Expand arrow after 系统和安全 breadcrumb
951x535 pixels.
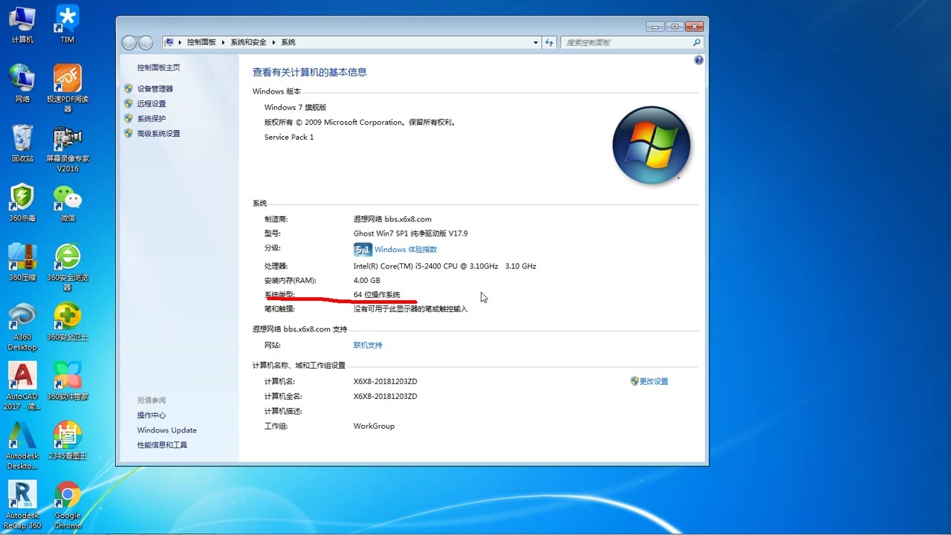(273, 42)
